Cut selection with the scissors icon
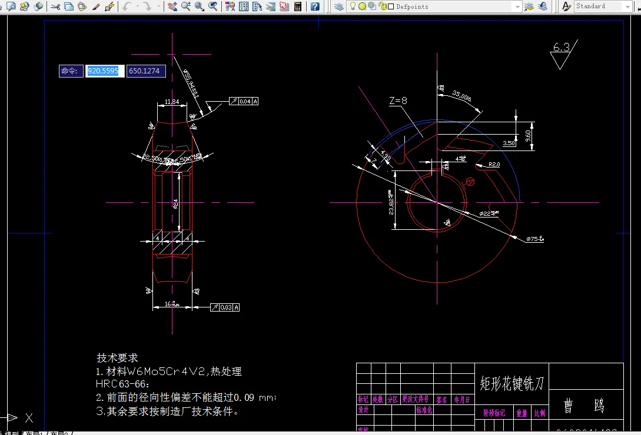641x435 pixels. 55,6
